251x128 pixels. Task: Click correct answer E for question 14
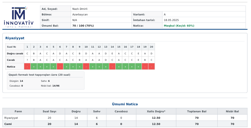point(112,53)
